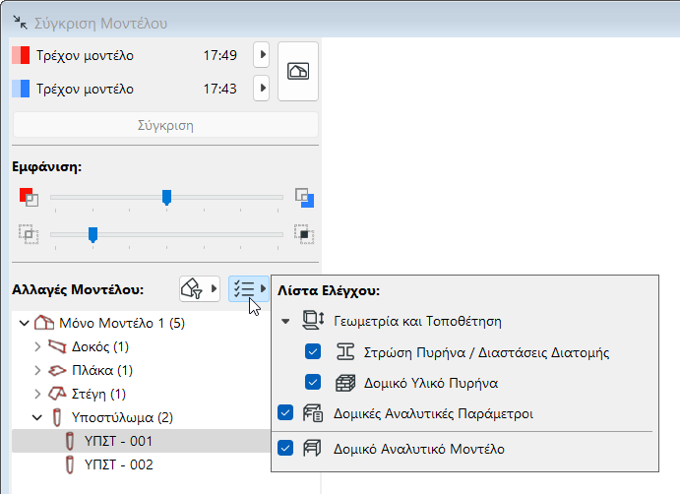Select the Μόνο Μοντέλο 1 (5) row
Viewport: 680px width, 494px height.
[142, 323]
